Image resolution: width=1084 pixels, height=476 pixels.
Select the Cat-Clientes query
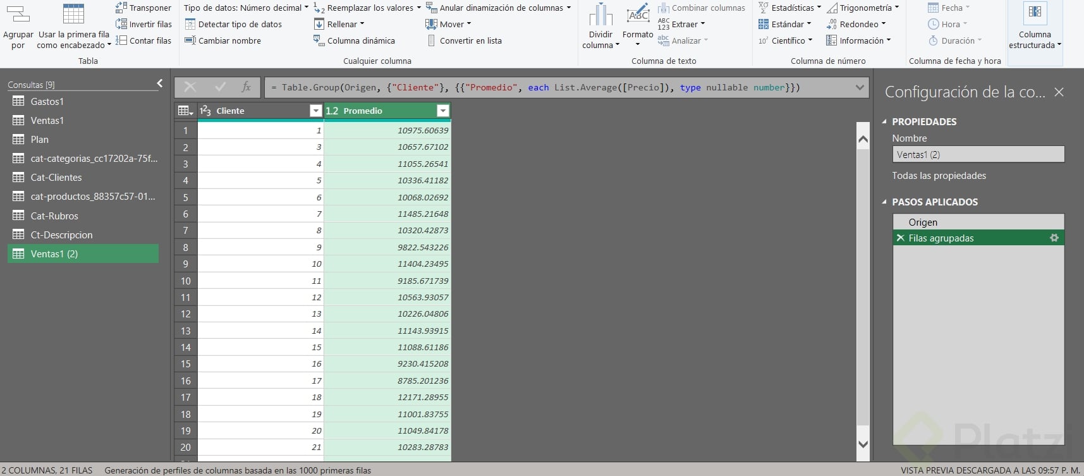[x=83, y=177]
